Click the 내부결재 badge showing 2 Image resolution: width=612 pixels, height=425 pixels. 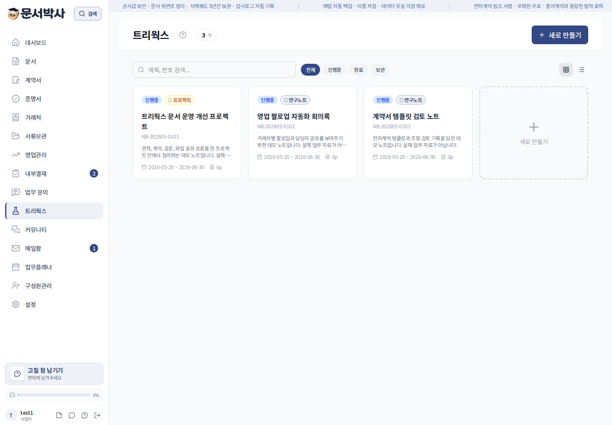pyautogui.click(x=94, y=173)
